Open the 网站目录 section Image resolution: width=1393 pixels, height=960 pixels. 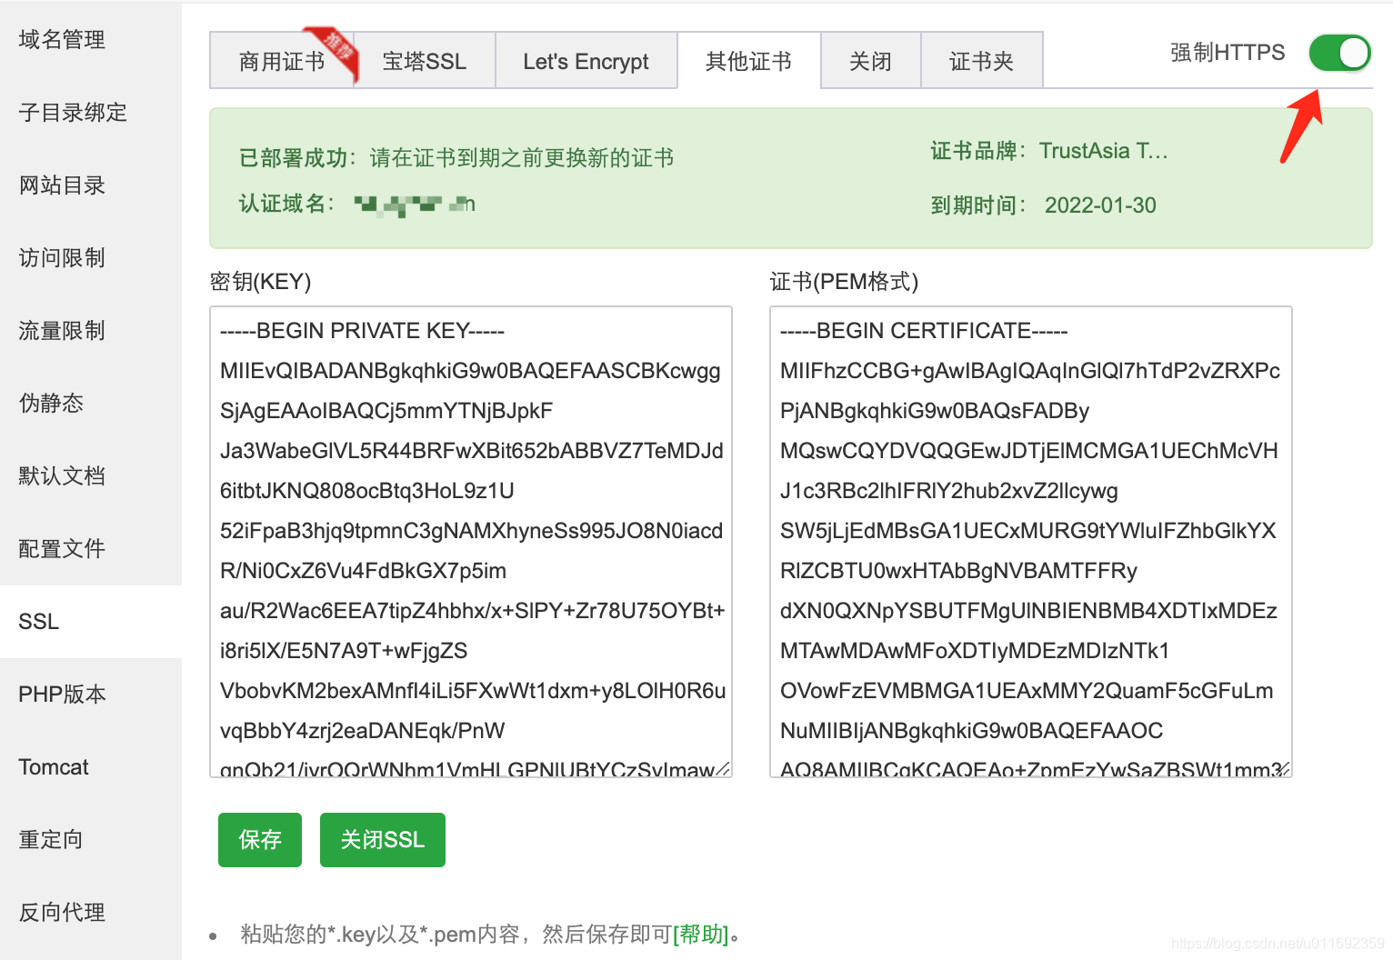pos(61,185)
